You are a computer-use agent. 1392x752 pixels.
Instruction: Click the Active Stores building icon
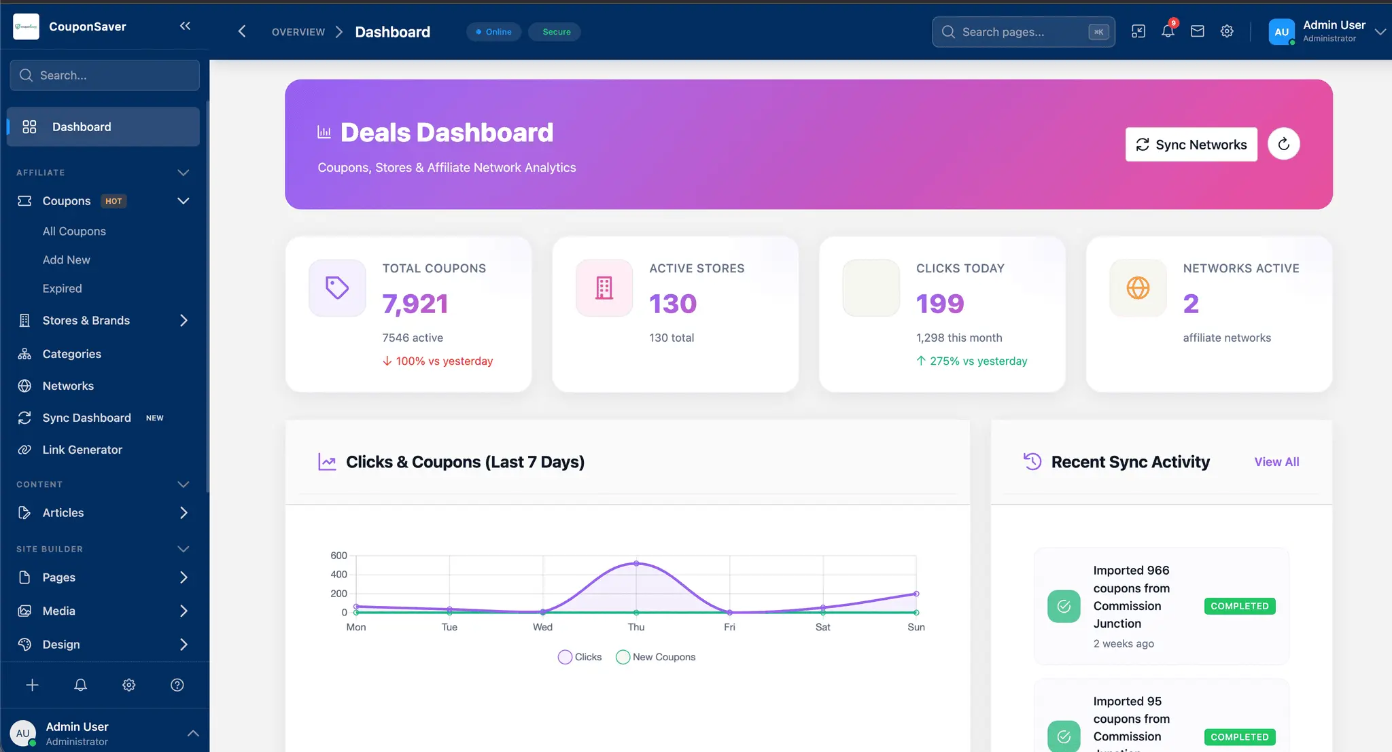pyautogui.click(x=604, y=288)
